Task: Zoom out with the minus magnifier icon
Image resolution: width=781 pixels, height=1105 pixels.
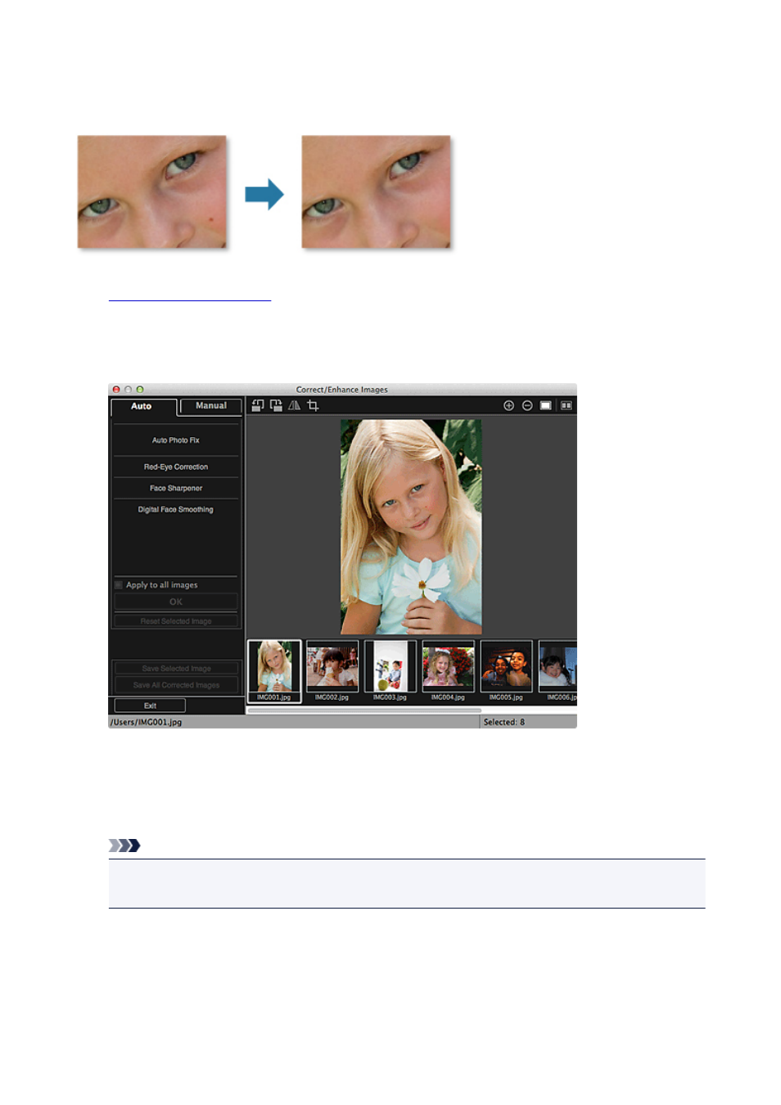Action: point(527,406)
